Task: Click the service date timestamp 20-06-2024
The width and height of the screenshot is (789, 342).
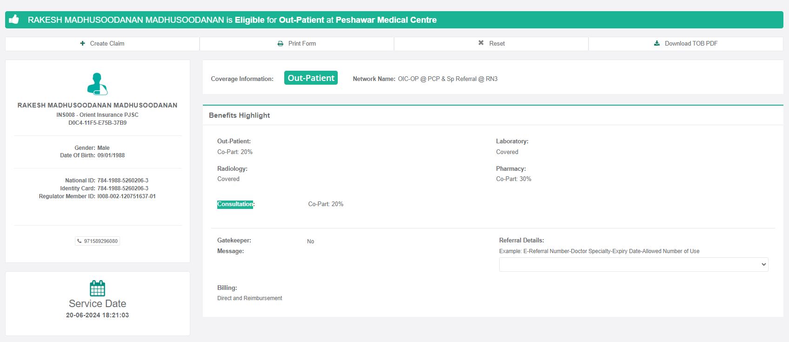Action: [x=97, y=315]
